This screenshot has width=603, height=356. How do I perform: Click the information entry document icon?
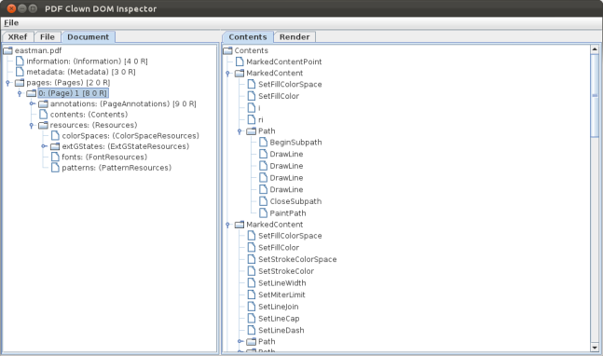click(x=20, y=62)
